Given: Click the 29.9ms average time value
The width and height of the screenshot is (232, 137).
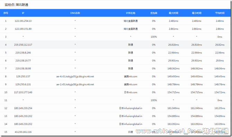Looking at the screenshot, I should tap(220, 61).
